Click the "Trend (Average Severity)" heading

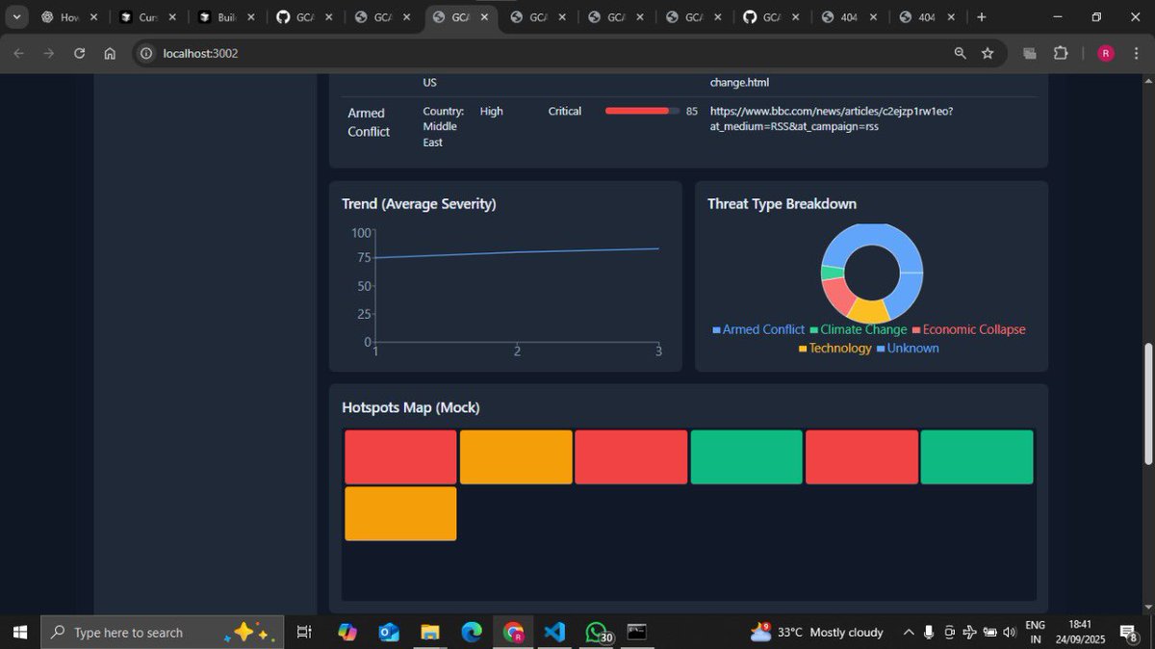coord(419,204)
